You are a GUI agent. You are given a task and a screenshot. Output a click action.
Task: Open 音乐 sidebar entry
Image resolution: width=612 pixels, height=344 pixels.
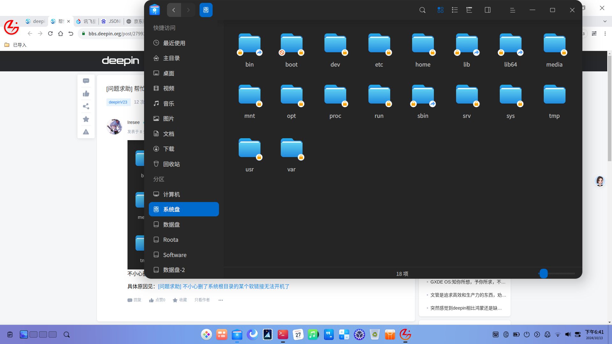tap(184, 104)
